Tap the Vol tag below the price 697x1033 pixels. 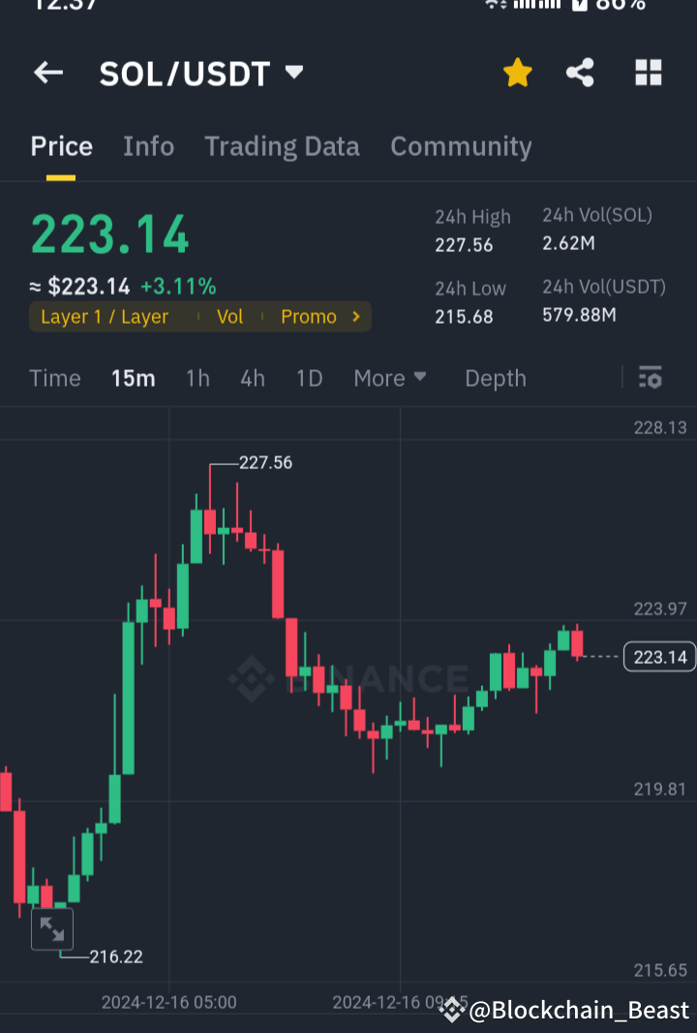coord(230,316)
